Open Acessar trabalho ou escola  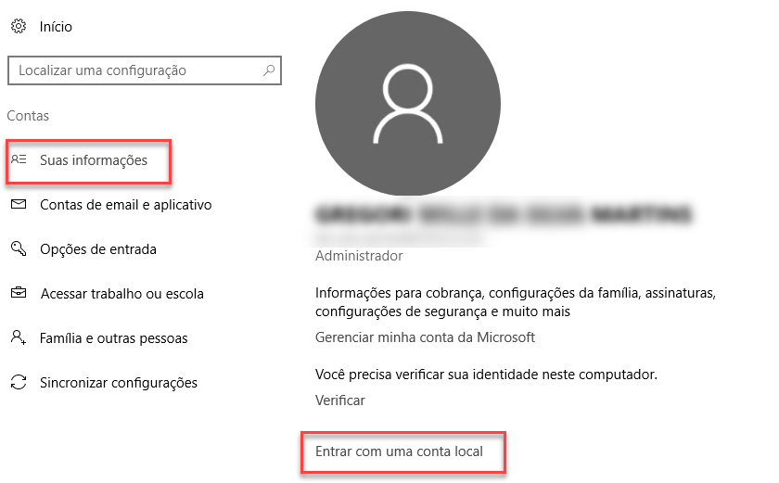tap(122, 294)
